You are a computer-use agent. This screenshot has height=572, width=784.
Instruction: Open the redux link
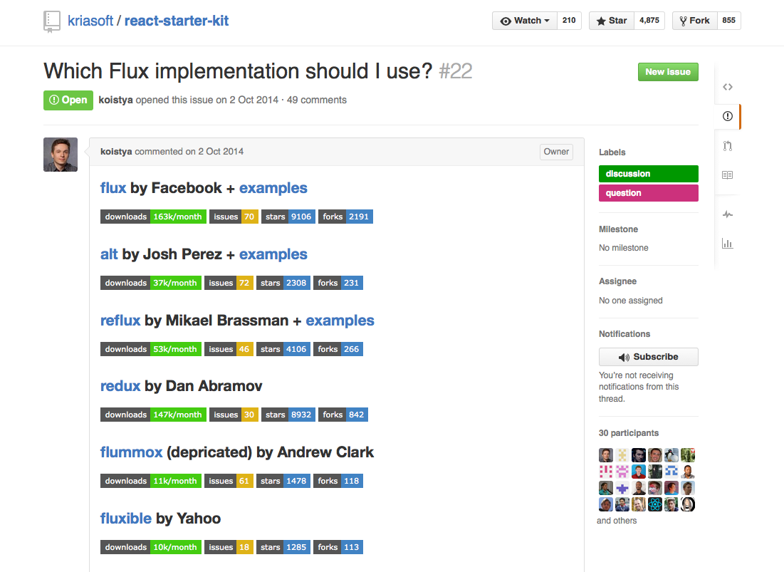point(120,386)
